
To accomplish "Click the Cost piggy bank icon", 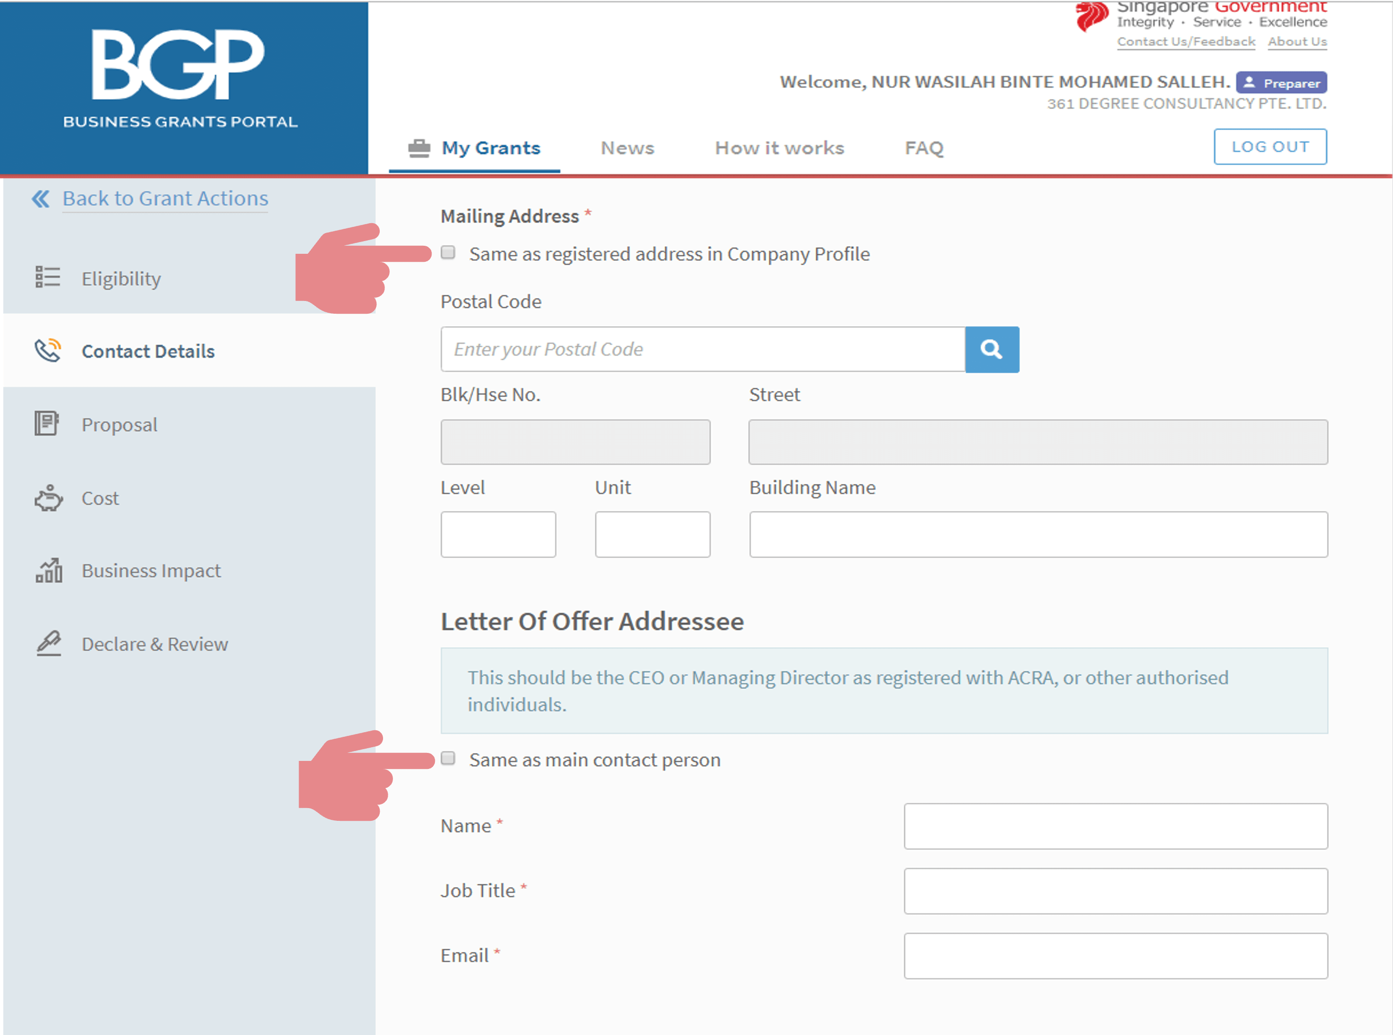I will coord(48,498).
